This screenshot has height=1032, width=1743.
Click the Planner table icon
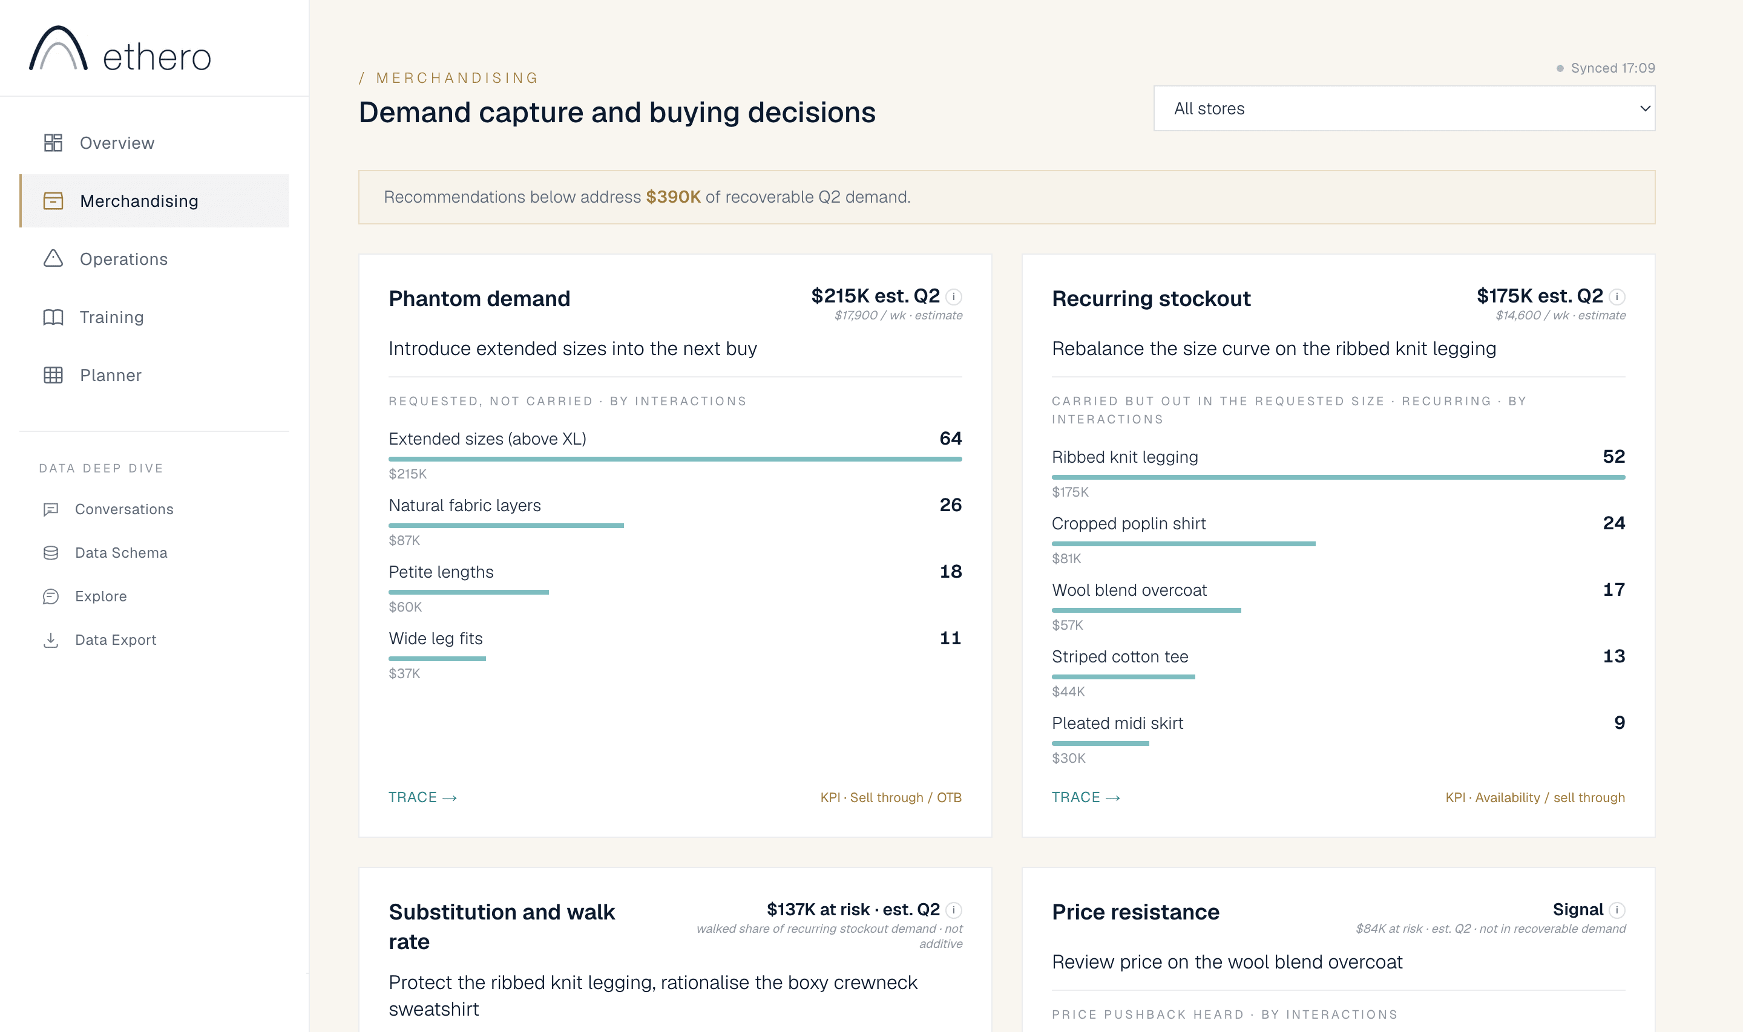click(x=53, y=375)
